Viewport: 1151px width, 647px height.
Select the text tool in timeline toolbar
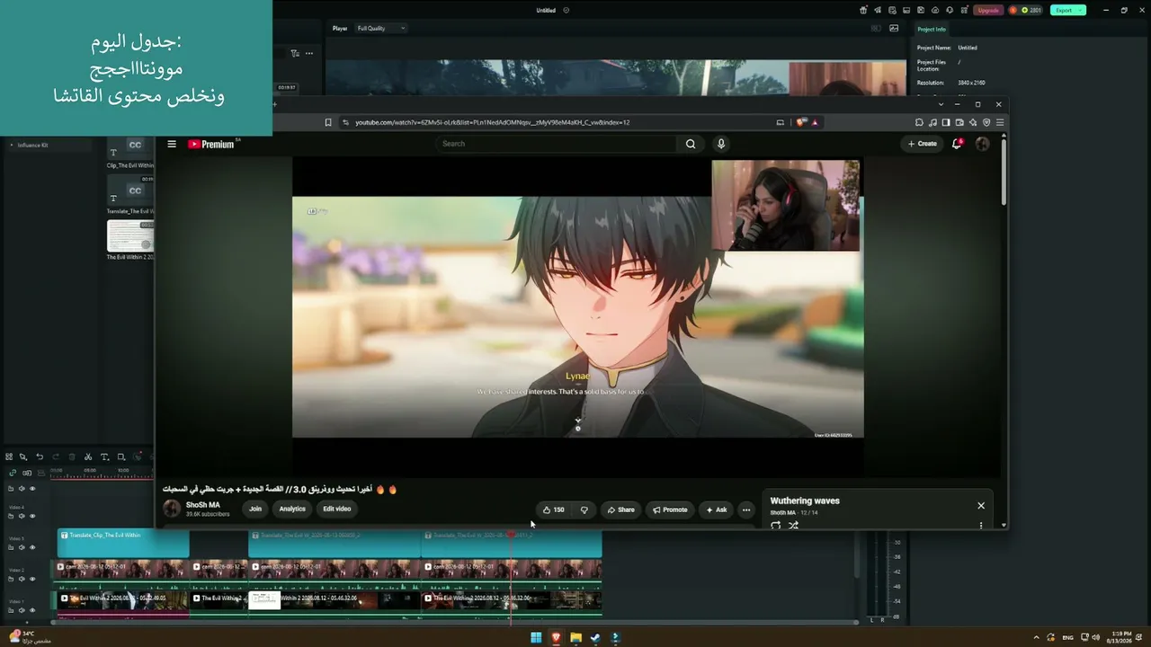104,456
